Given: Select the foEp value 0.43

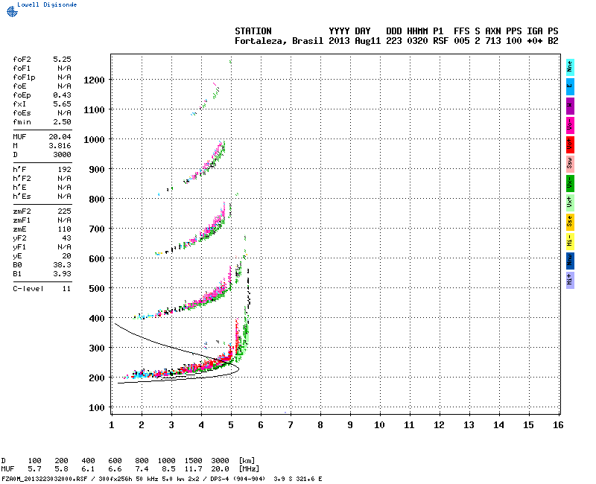Looking at the screenshot, I should point(62,95).
